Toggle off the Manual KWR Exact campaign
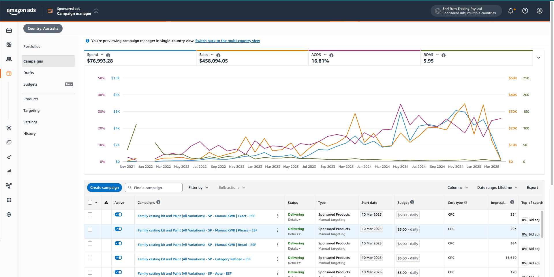Viewport: 554px width, 277px height. [118, 214]
